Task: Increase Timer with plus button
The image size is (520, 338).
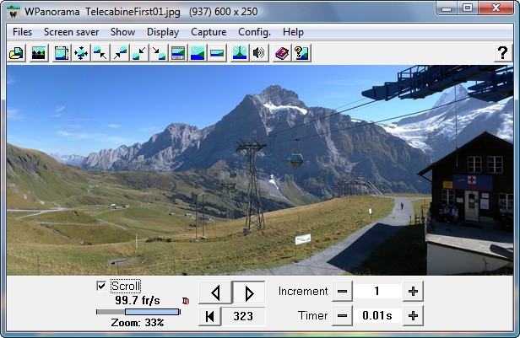Action: tap(413, 316)
